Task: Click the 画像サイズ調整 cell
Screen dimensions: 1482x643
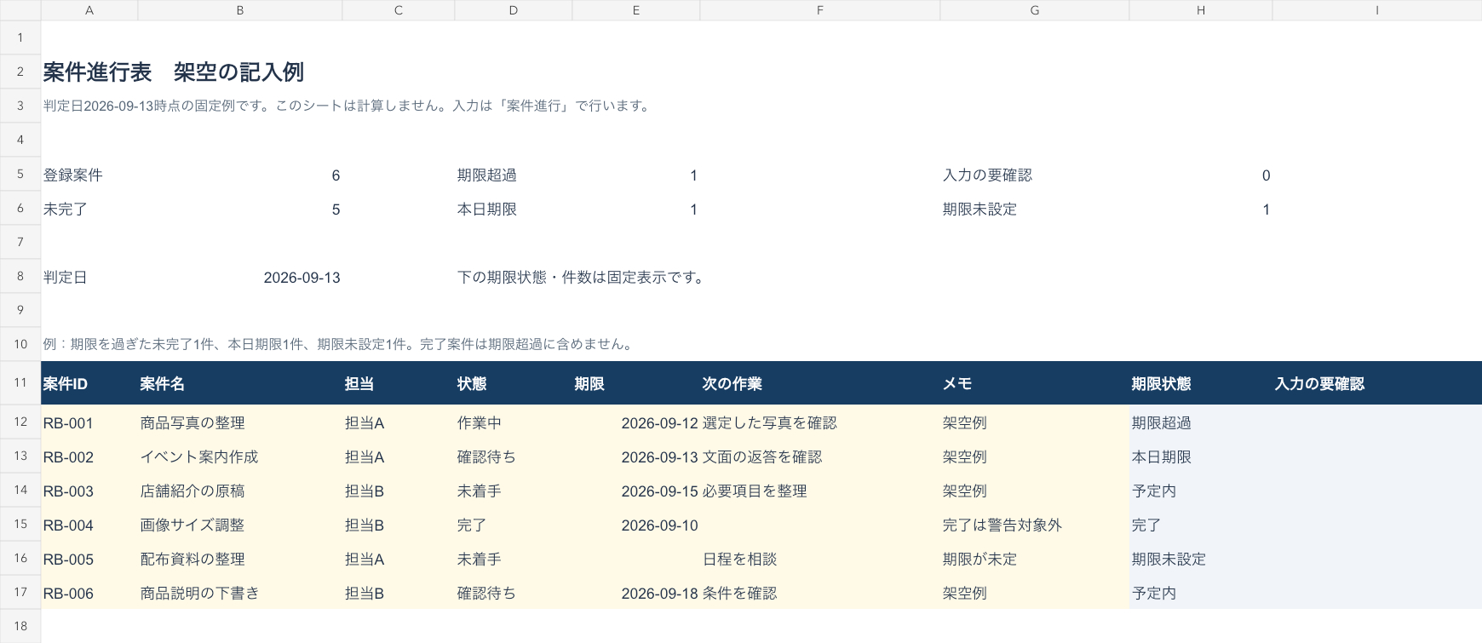Action: click(x=240, y=525)
